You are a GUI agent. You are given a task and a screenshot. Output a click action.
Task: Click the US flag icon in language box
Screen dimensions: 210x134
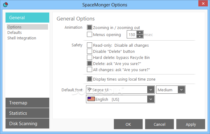(91, 99)
